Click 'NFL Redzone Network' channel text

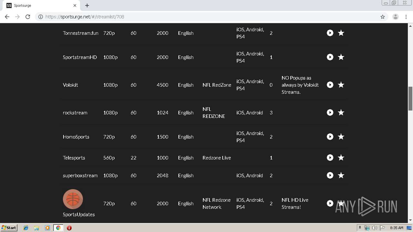[x=217, y=203]
